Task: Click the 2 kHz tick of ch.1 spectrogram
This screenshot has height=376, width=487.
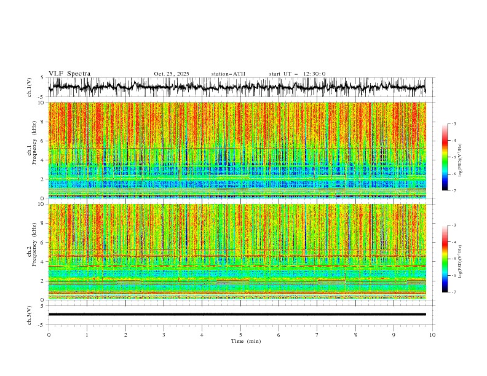Action: (43, 179)
